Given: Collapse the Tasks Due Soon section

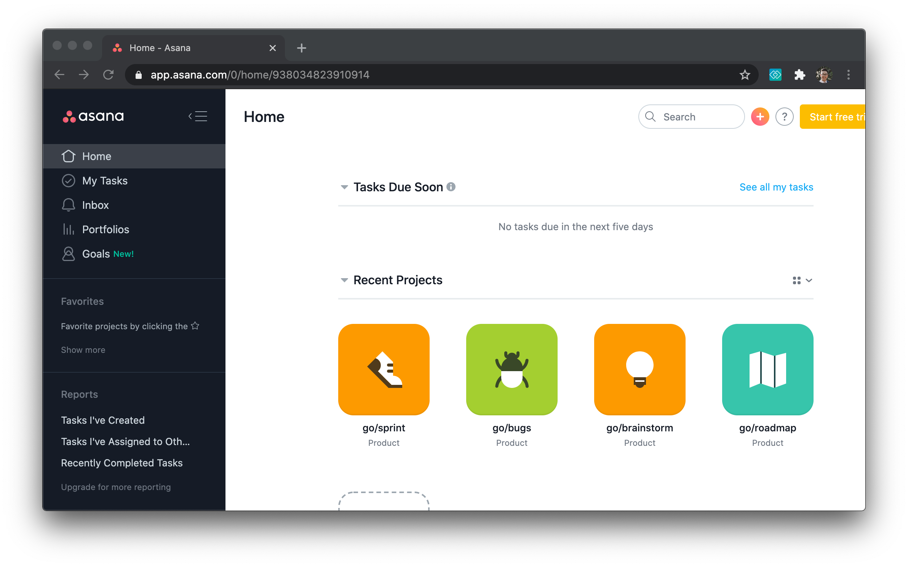Looking at the screenshot, I should pos(344,187).
